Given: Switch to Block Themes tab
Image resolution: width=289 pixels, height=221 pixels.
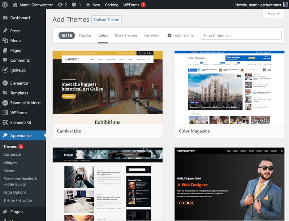Looking at the screenshot, I should point(126,35).
